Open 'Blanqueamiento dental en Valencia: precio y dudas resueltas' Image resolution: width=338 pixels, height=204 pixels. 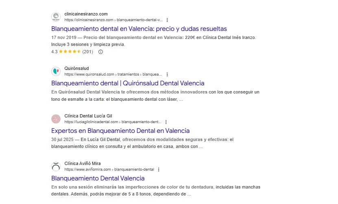[x=139, y=29]
